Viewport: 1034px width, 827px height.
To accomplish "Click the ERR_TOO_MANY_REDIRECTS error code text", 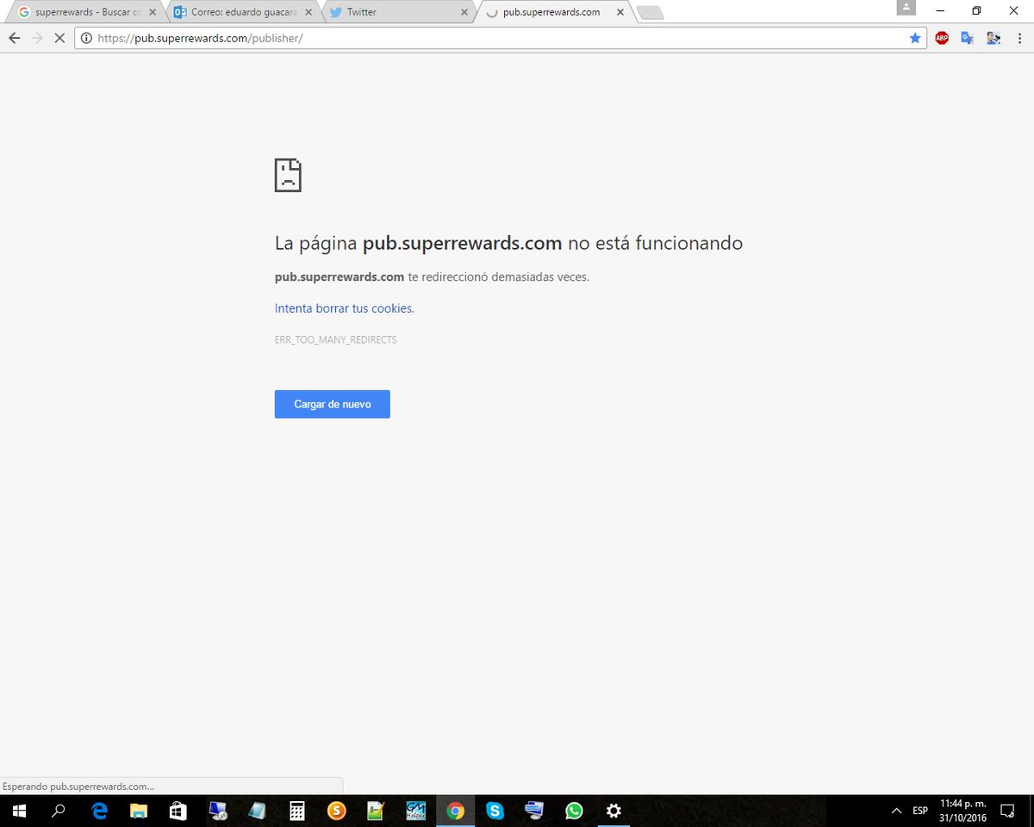I will tap(336, 339).
